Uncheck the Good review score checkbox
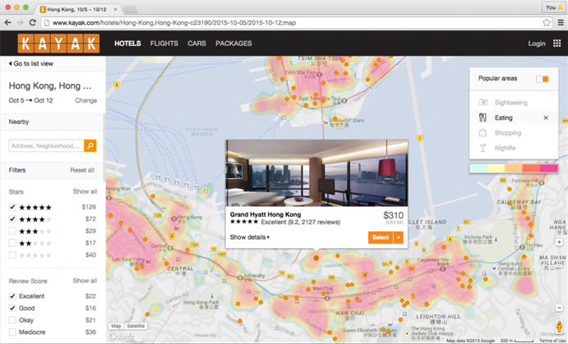Screen dimensions: 568x344 (x=12, y=308)
